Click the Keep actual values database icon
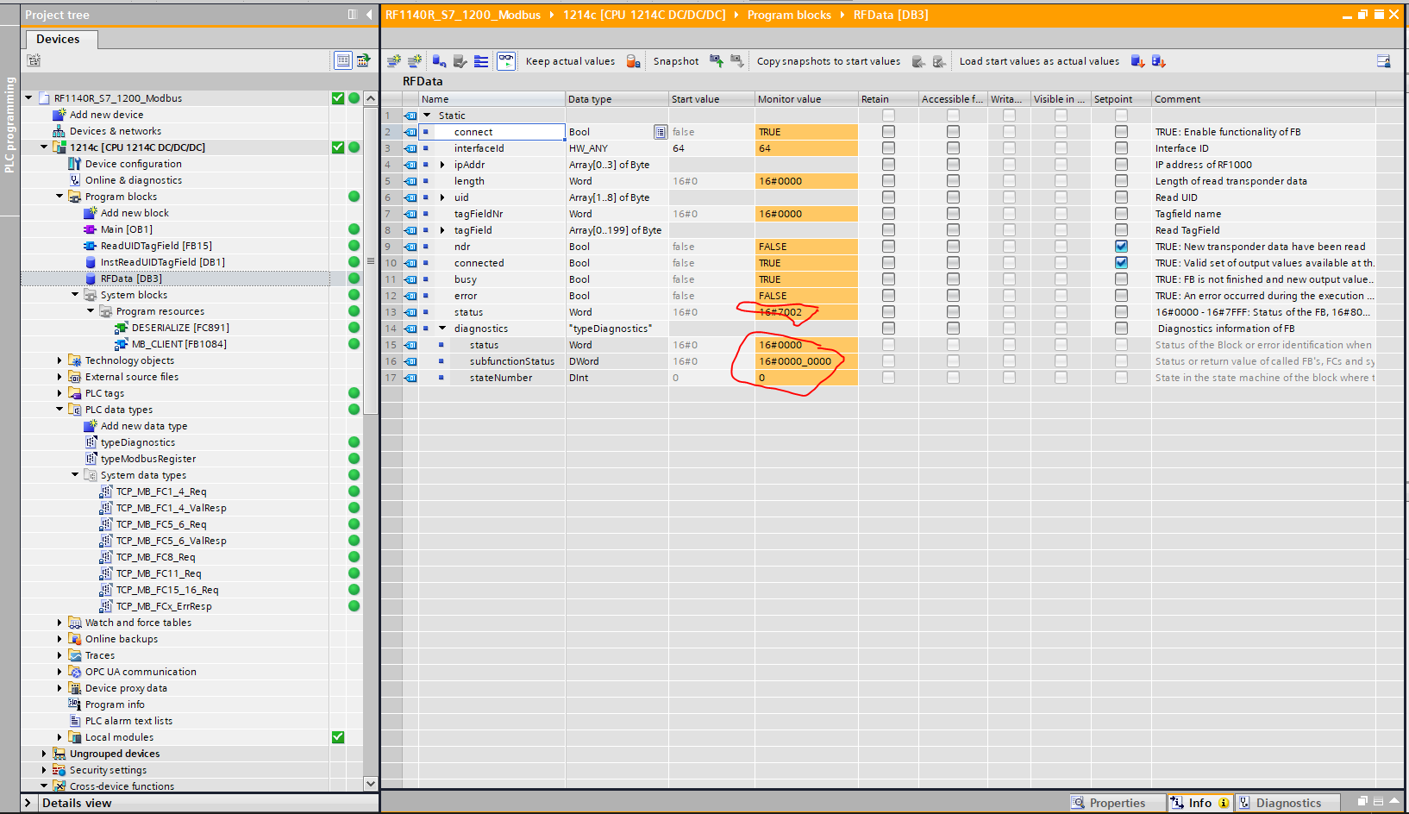 click(633, 61)
